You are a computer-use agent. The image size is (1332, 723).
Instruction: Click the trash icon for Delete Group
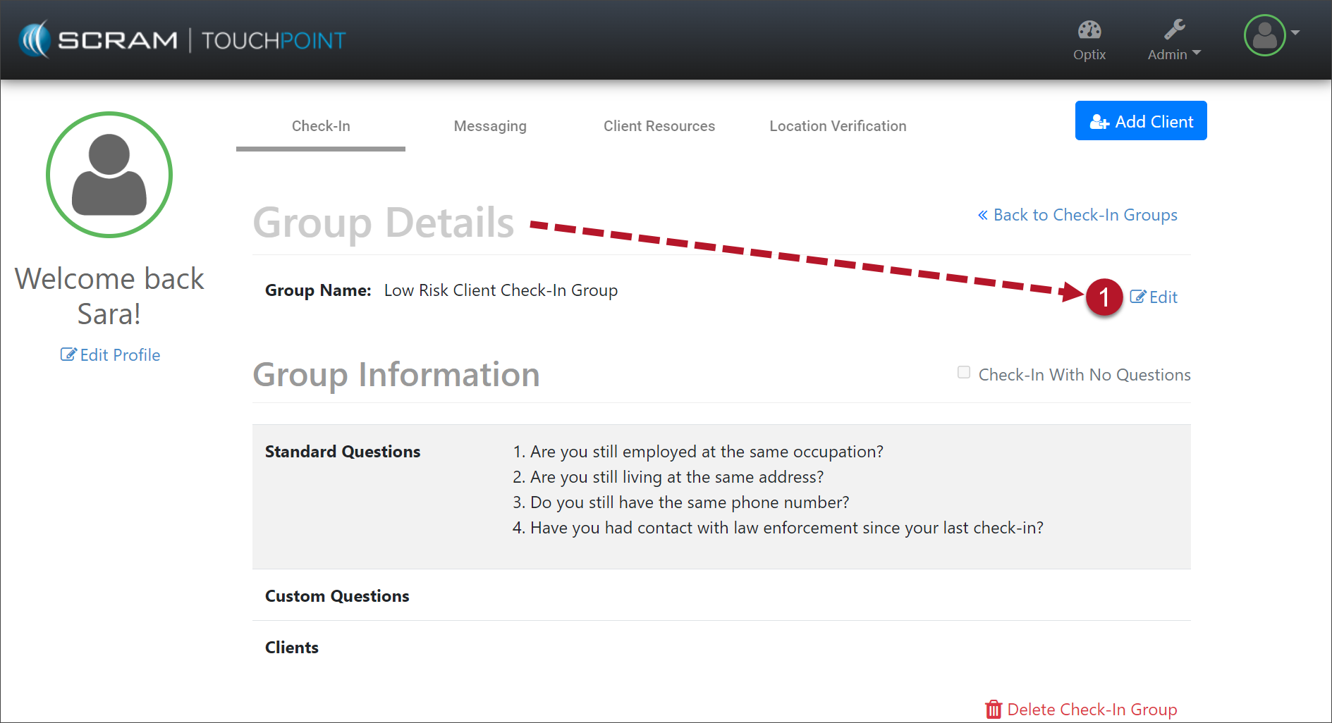click(x=994, y=709)
